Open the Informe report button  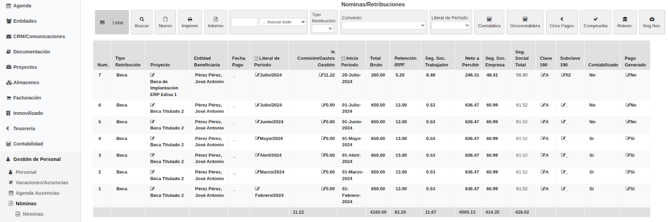(215, 22)
